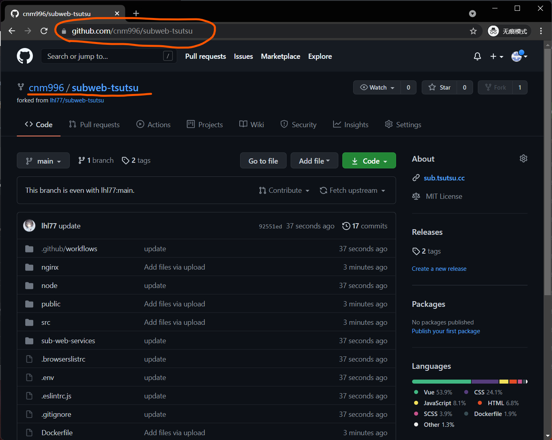Open Explore in top navigation
Screen dimensions: 552x440
click(x=320, y=56)
